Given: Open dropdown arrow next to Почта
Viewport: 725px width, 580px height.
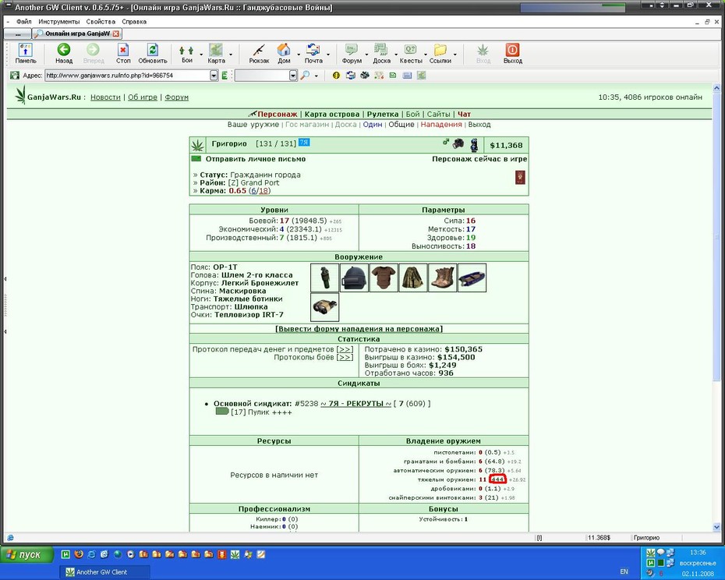Looking at the screenshot, I should pos(328,54).
